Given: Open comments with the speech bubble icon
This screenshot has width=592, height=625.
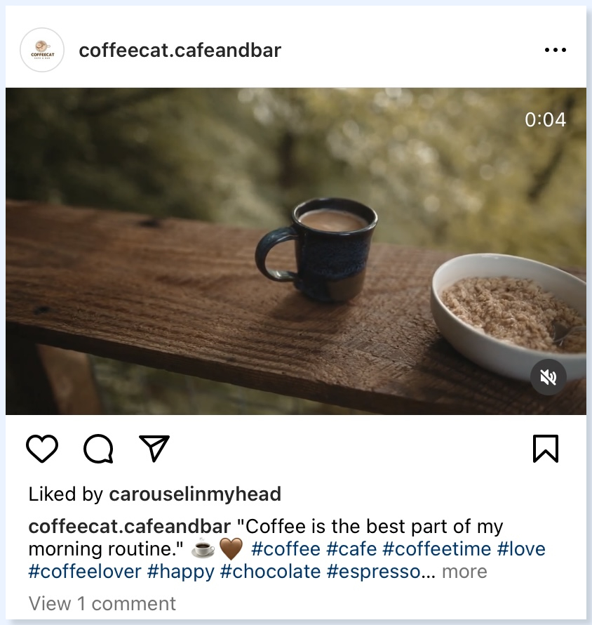Looking at the screenshot, I should coord(98,449).
